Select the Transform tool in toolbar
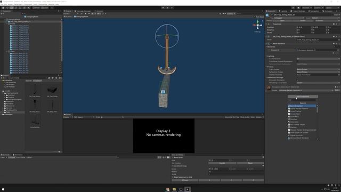This screenshot has width=341, height=192. (25, 7)
